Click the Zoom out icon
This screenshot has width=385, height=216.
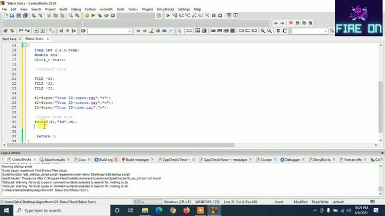[x=269, y=31]
